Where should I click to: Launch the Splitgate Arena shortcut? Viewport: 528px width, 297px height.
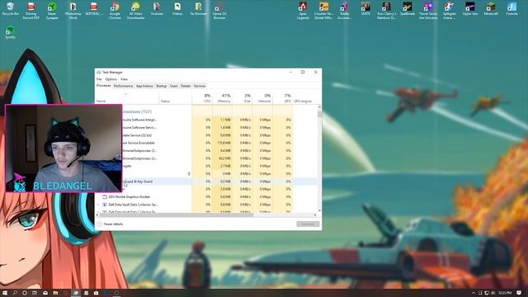(449, 10)
